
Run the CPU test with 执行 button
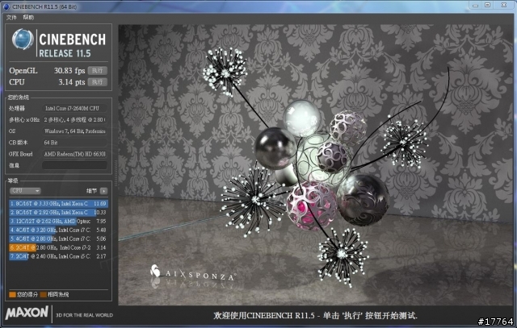97,82
